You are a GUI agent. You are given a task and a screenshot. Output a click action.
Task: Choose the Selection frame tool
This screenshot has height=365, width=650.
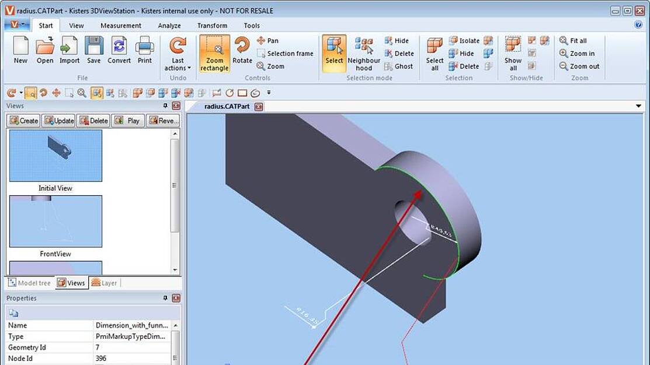point(285,54)
